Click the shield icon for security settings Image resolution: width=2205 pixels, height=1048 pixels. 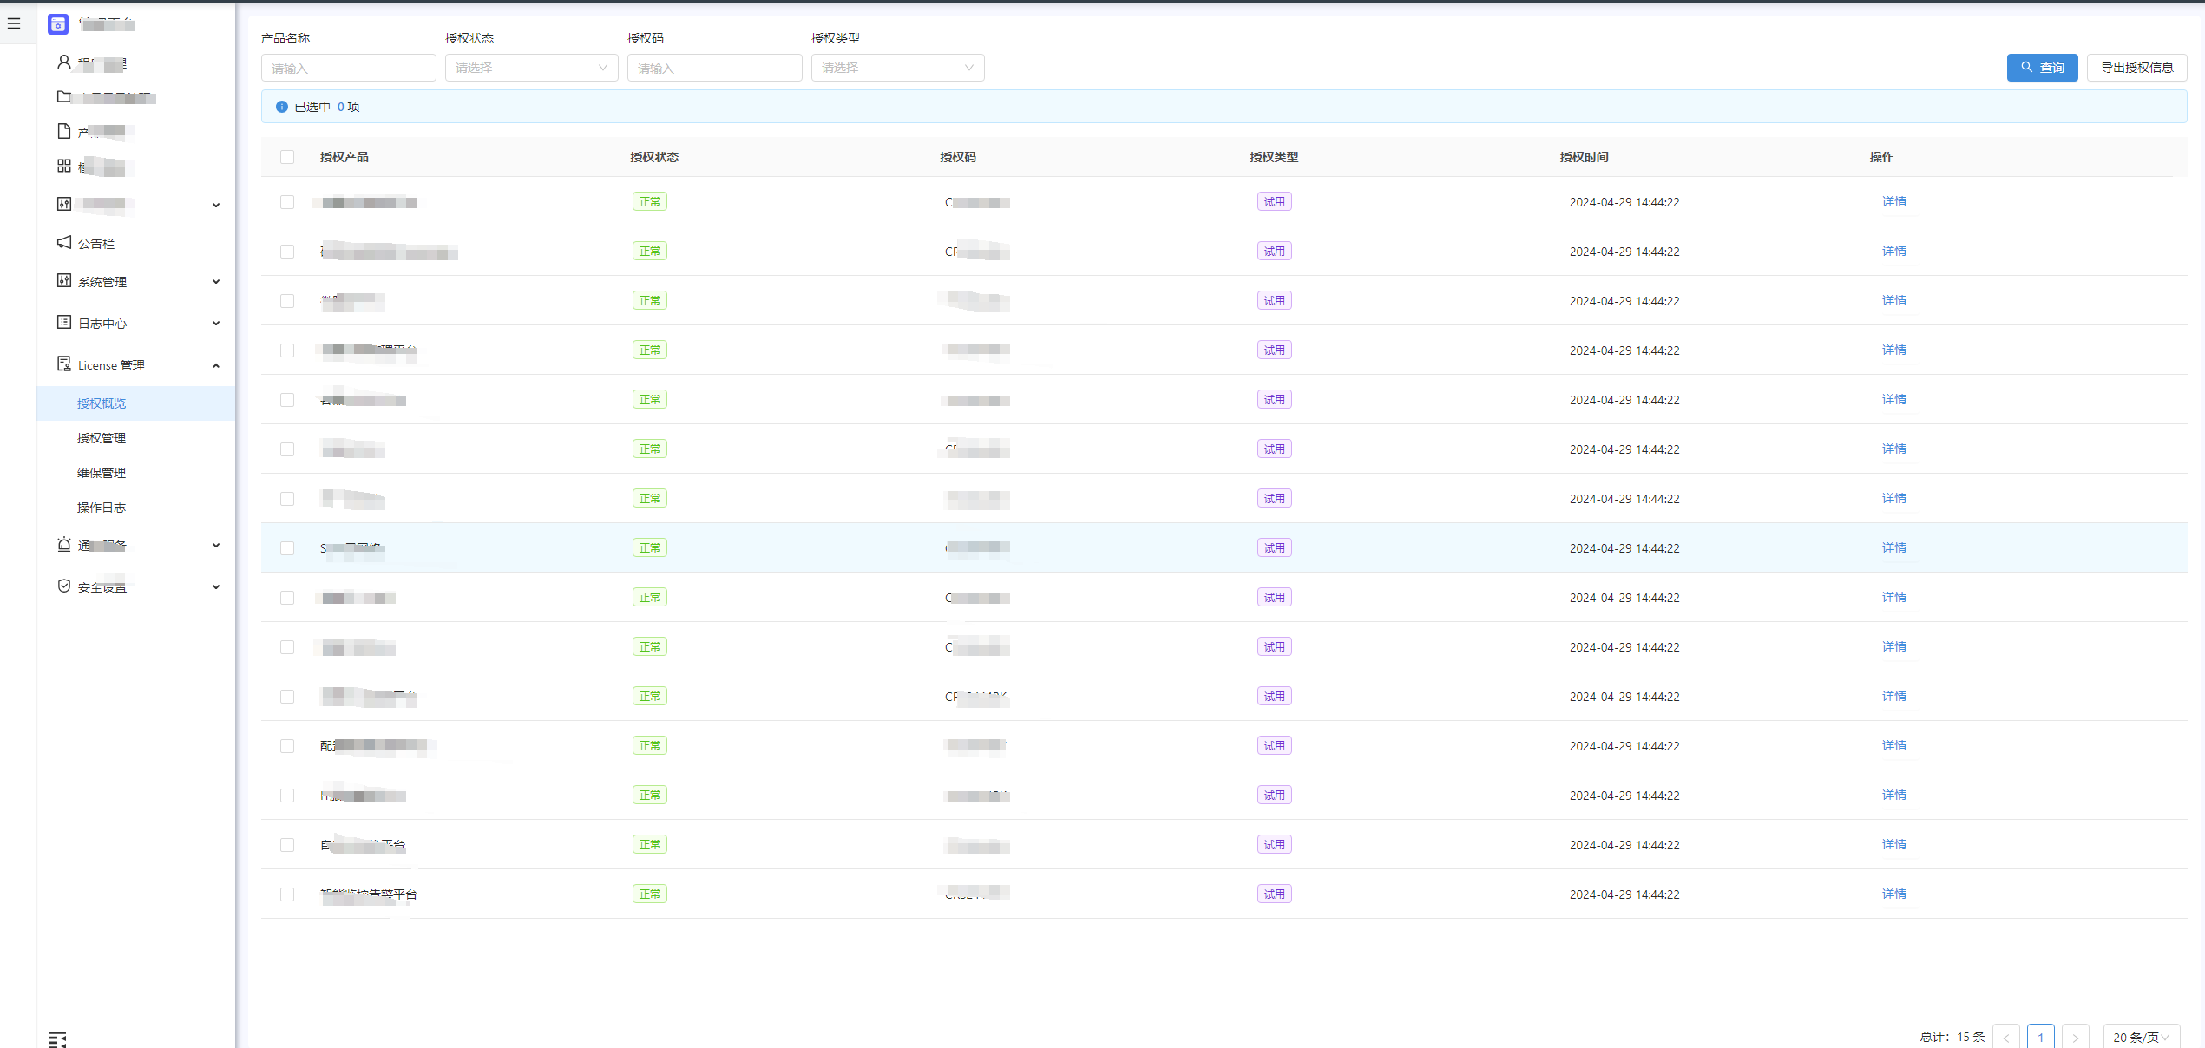pos(64,586)
